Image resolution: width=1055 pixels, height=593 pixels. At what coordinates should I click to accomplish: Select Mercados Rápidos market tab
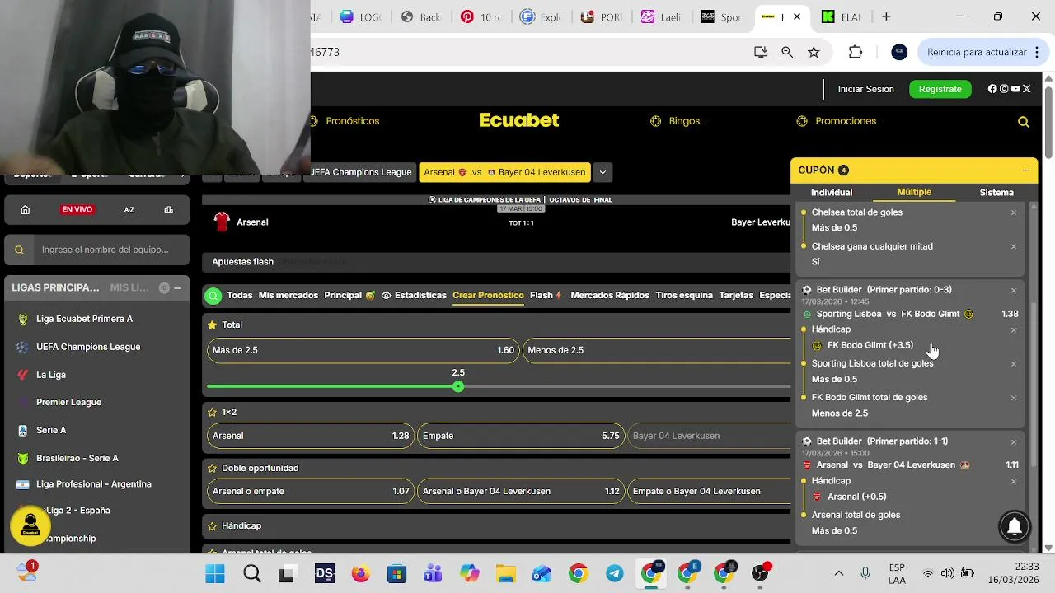(x=610, y=296)
